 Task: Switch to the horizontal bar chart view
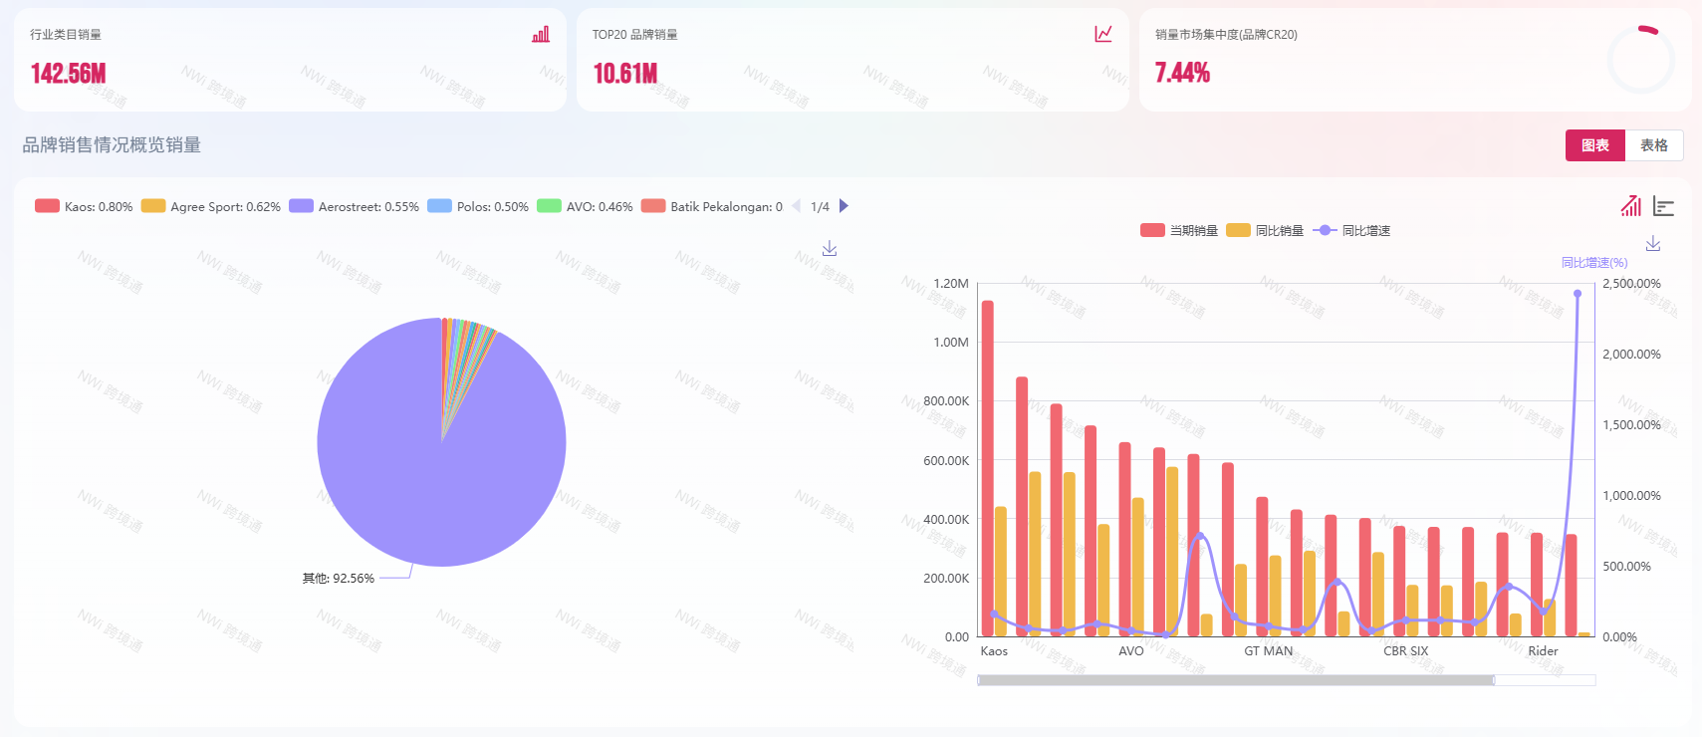[x=1663, y=206]
